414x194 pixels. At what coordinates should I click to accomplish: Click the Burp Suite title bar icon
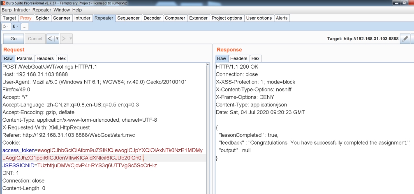4,3
